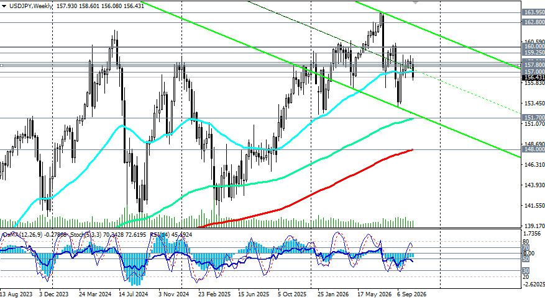Click the Stoch(5,3,3) indicator label
The height and width of the screenshot is (300, 545).
tap(87, 235)
